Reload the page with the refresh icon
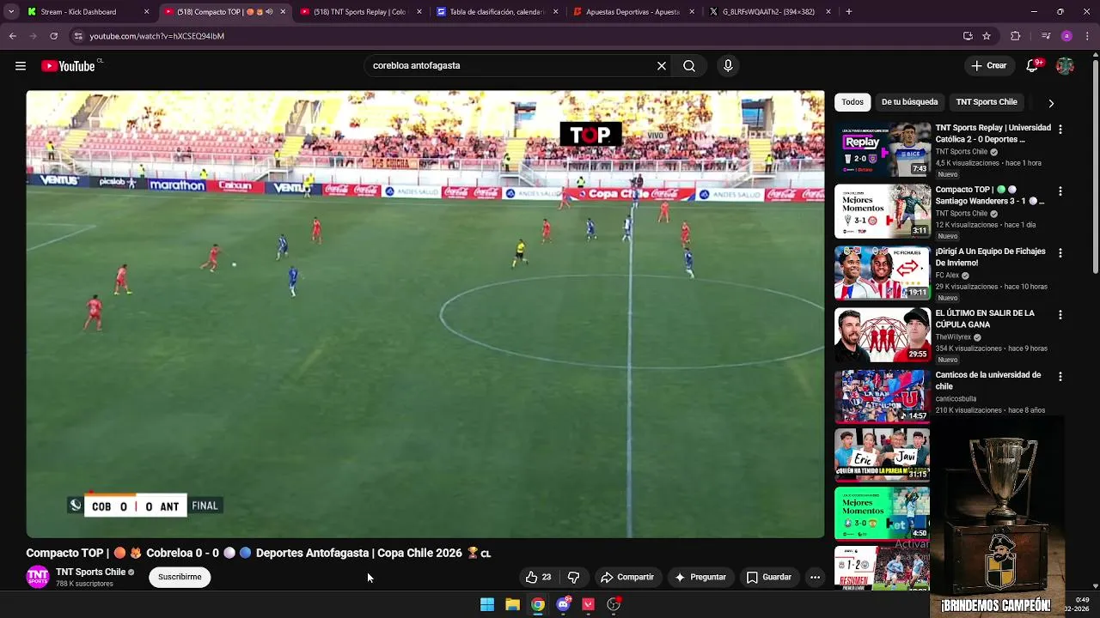1100x618 pixels. pos(53,36)
